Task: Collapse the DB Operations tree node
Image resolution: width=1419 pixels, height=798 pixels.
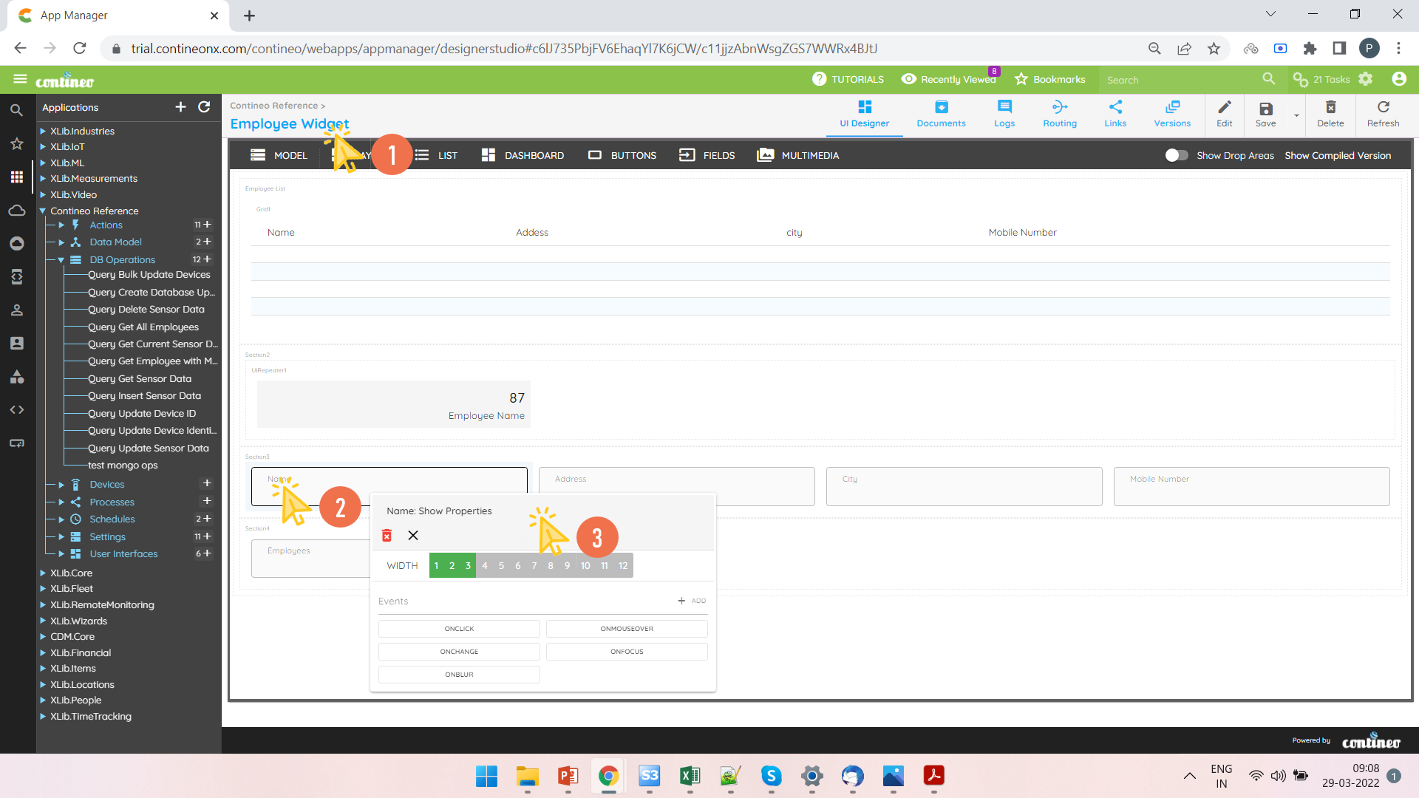Action: coord(61,260)
